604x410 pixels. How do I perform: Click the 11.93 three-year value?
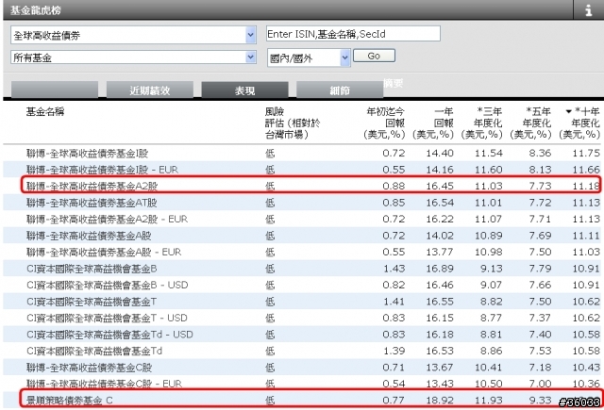click(489, 401)
